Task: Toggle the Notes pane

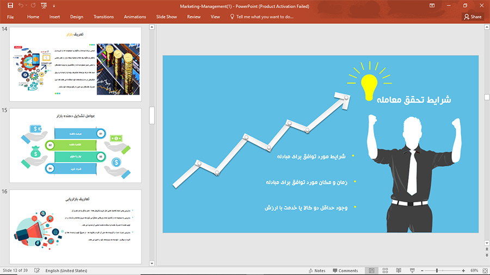Action: (x=316, y=271)
